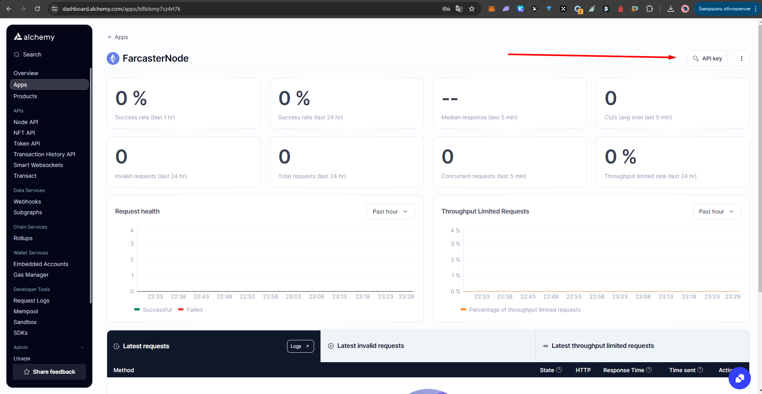Bookmark this page with the star icon
The width and height of the screenshot is (762, 394).
point(472,9)
